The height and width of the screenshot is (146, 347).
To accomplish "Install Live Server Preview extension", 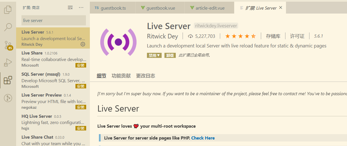I will click(x=81, y=107).
